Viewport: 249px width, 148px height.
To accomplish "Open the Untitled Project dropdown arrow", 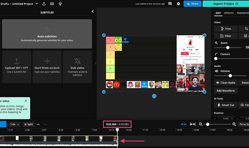I will click(37, 4).
